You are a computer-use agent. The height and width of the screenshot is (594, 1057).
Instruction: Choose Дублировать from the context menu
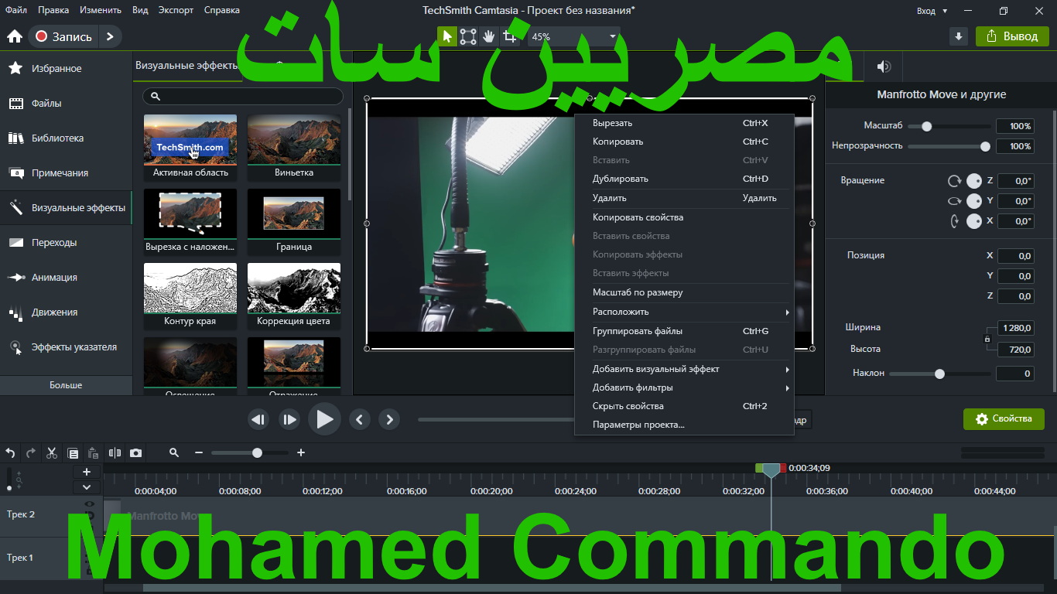click(x=621, y=179)
